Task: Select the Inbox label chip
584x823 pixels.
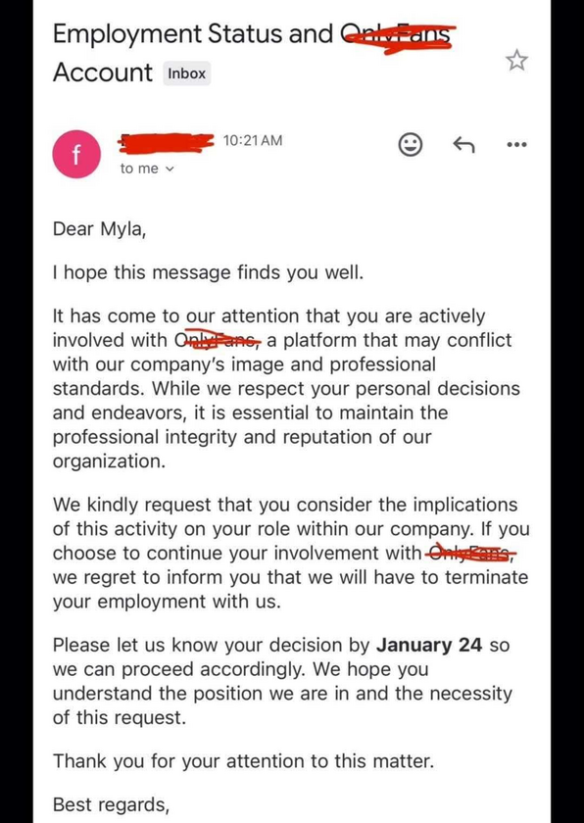Action: (187, 73)
